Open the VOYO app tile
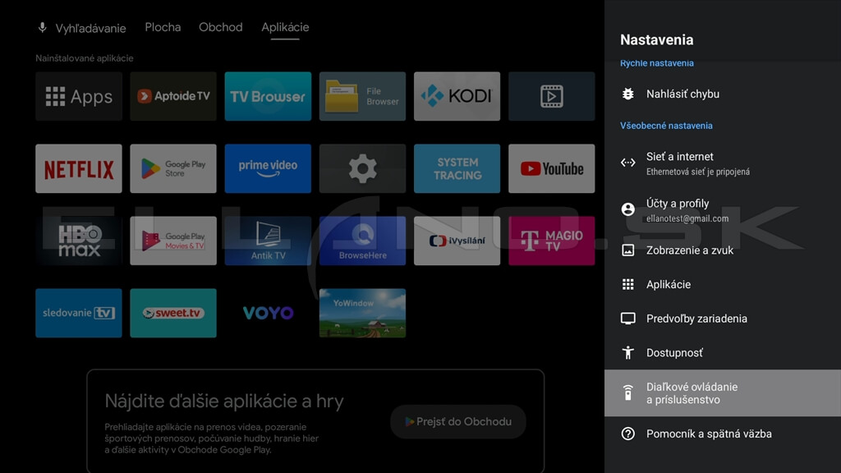 (268, 313)
